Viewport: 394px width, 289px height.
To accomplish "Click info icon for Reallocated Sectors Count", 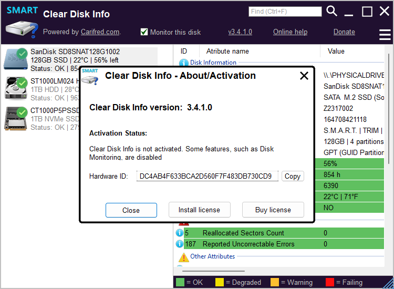I will tap(180, 233).
